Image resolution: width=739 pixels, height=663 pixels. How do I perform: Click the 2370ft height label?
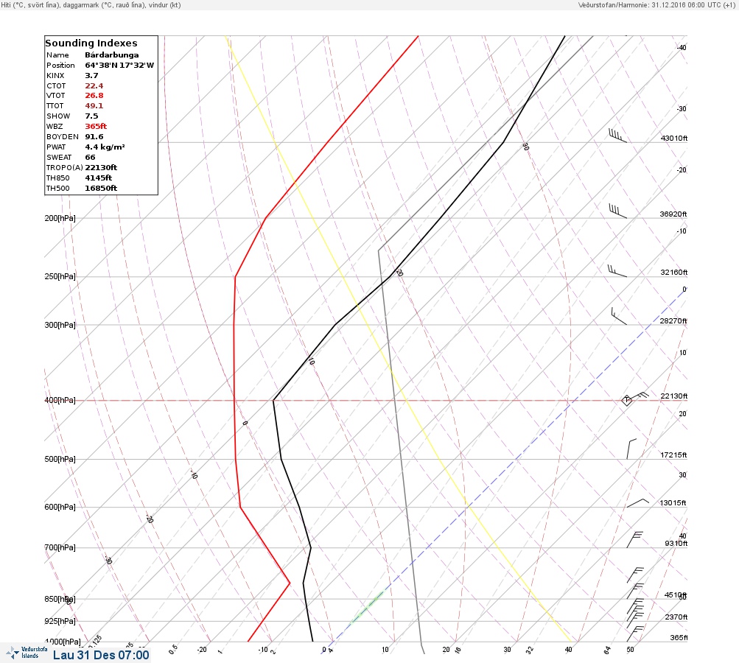coord(676,617)
